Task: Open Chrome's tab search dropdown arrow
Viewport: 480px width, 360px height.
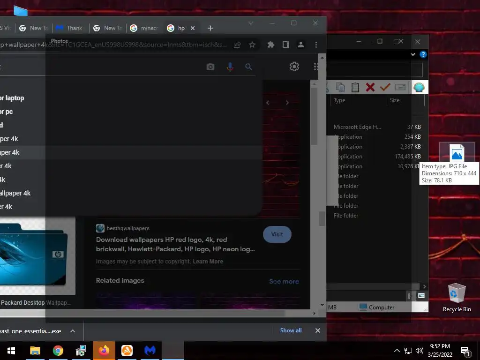Action: point(251,23)
